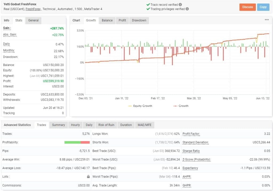Select the General tab in the info panel
273x191 pixels.
(x=33, y=20)
